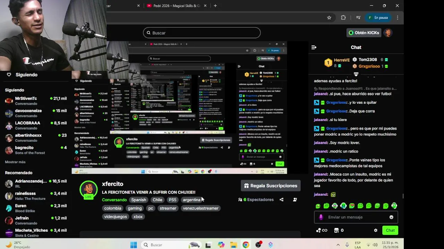
Task: Open Jefrain recommended channel
Action: tap(36, 221)
